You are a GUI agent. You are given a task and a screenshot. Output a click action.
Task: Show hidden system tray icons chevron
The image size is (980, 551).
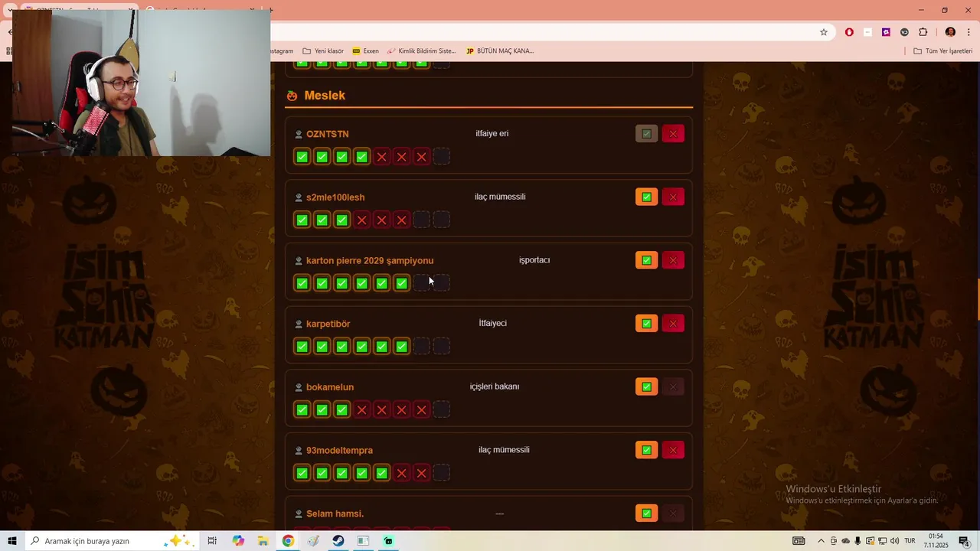(x=821, y=541)
